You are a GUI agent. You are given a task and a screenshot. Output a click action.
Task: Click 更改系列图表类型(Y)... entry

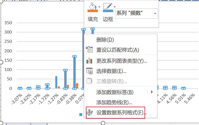click(x=122, y=60)
